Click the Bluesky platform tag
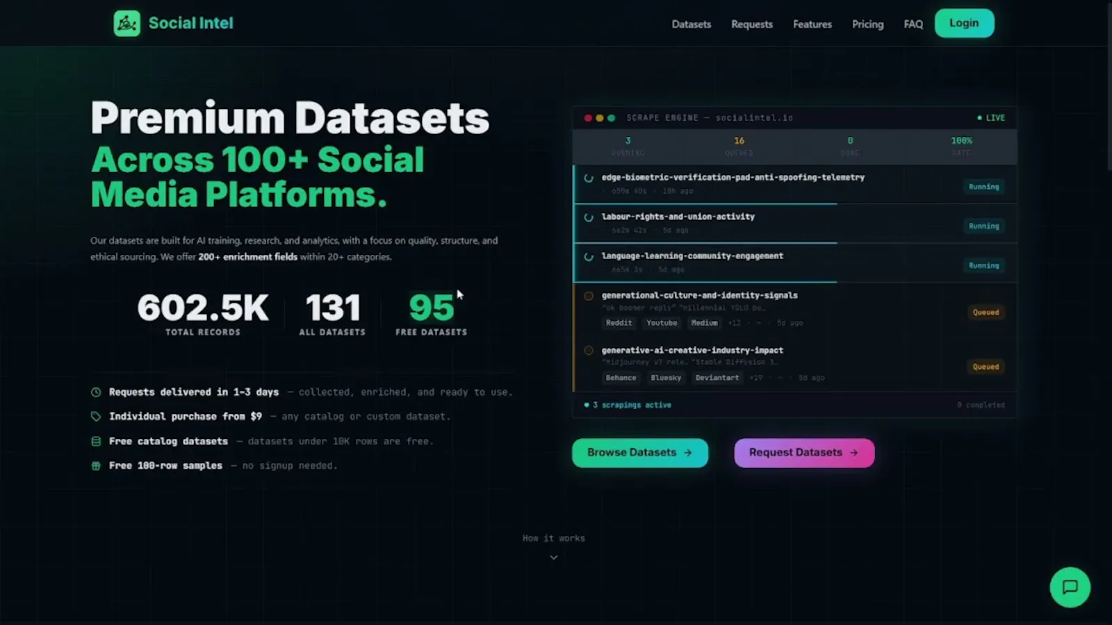 [666, 378]
